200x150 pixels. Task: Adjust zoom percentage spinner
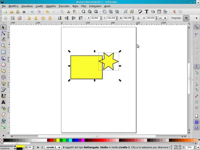(195, 147)
